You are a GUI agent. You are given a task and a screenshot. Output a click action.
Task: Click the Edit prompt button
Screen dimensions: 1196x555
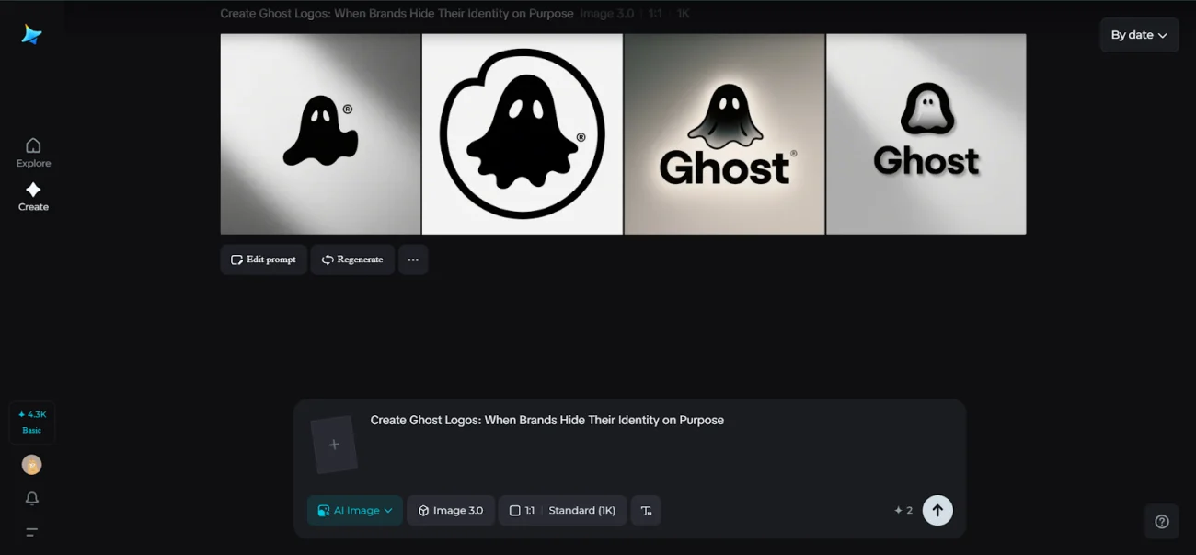(264, 260)
